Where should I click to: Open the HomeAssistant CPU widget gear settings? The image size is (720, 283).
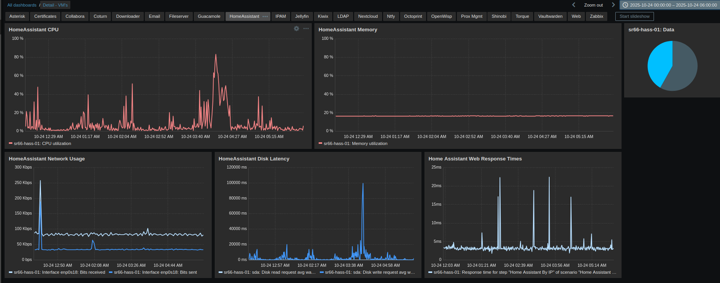coord(296,29)
